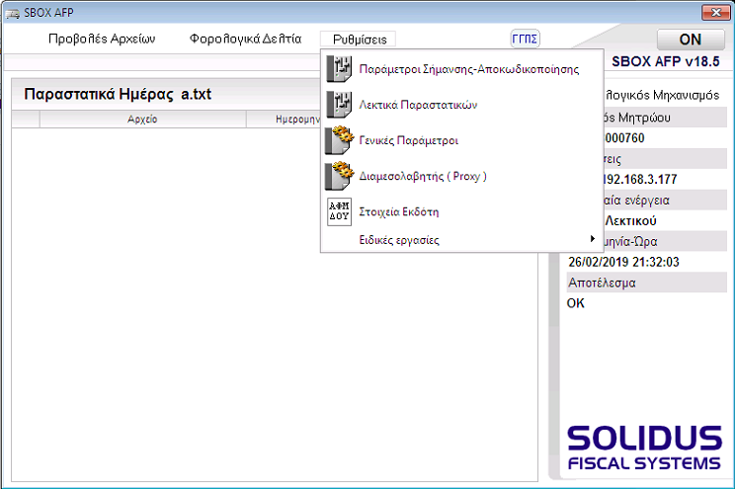This screenshot has height=489, width=735.
Task: Click the Λεκτικού action value
Action: [x=630, y=220]
